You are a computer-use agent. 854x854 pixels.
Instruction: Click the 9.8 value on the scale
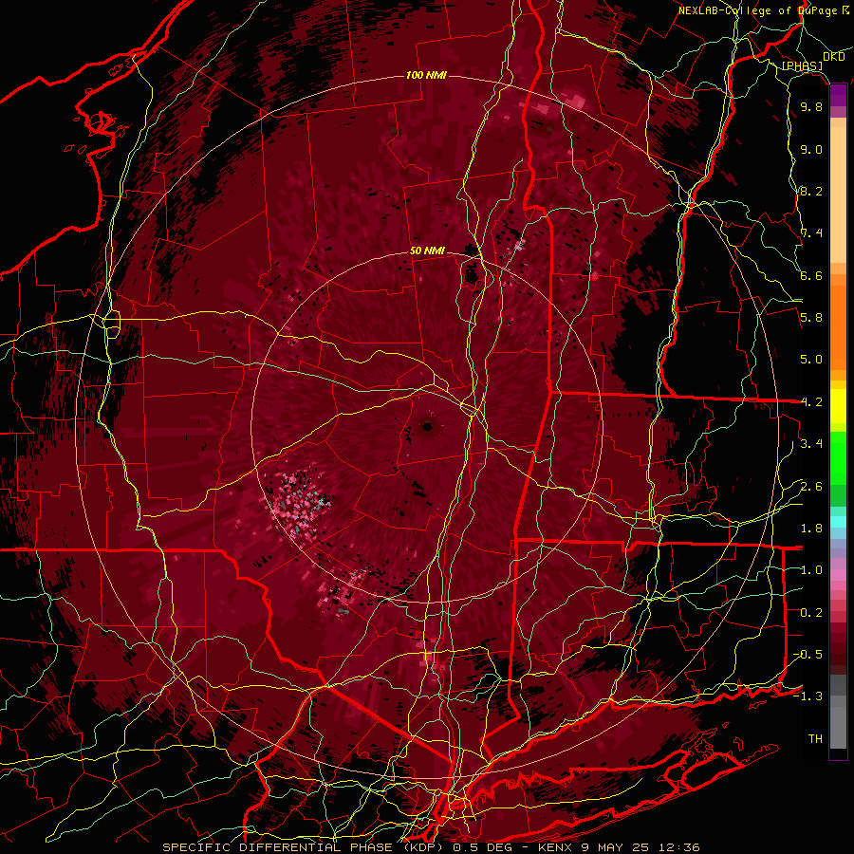point(811,107)
